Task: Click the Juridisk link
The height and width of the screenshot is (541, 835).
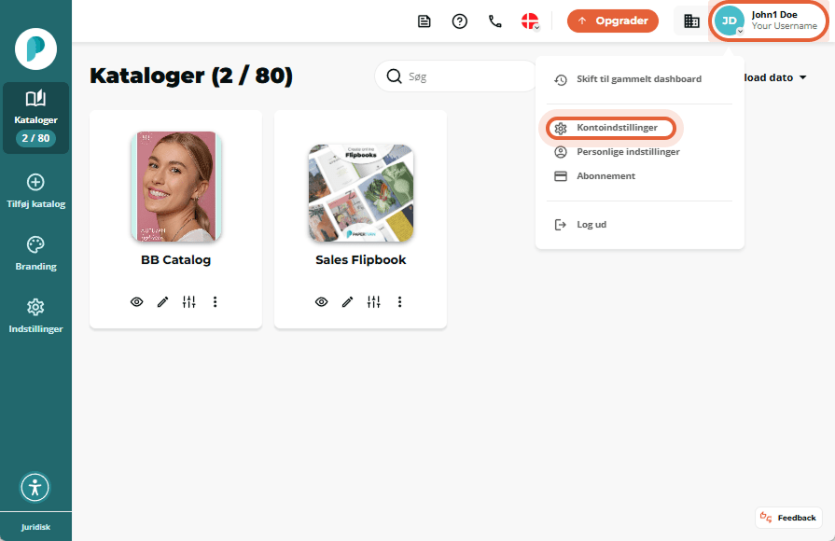Action: (x=35, y=527)
